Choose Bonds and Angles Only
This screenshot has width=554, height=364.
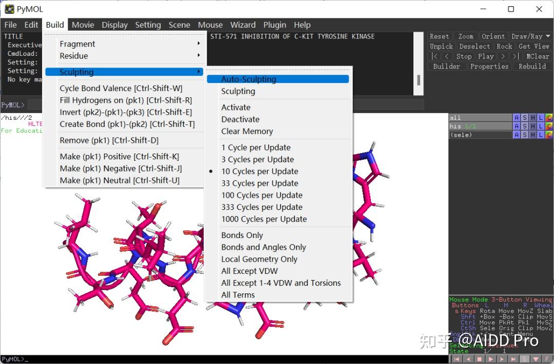point(263,247)
